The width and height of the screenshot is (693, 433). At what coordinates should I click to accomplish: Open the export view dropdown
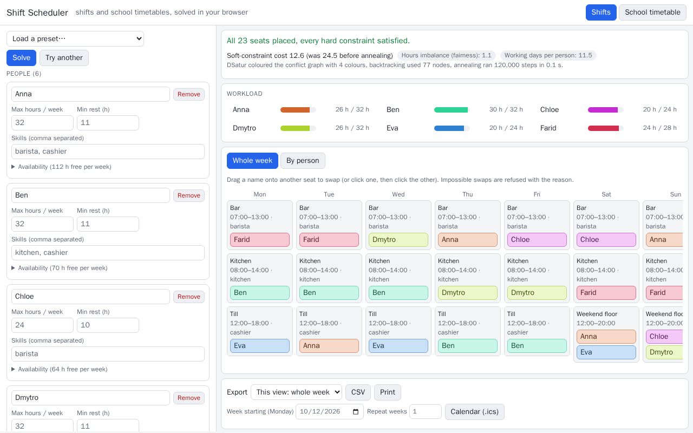[296, 392]
